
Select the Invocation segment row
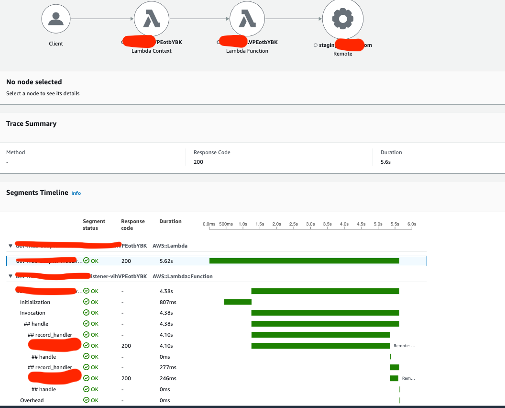(217, 313)
